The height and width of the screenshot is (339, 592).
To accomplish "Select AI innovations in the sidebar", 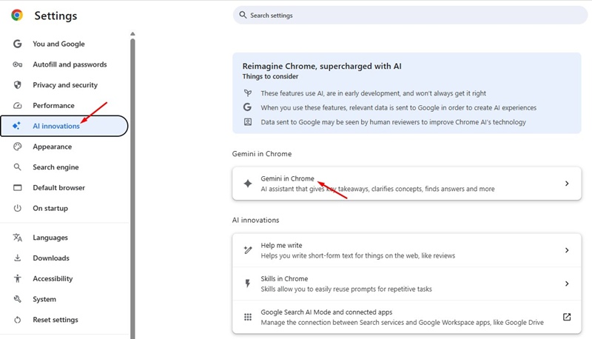I will click(64, 126).
